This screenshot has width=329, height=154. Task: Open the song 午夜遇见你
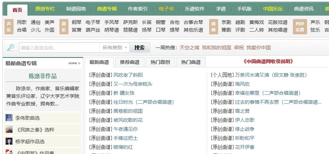[125, 129]
